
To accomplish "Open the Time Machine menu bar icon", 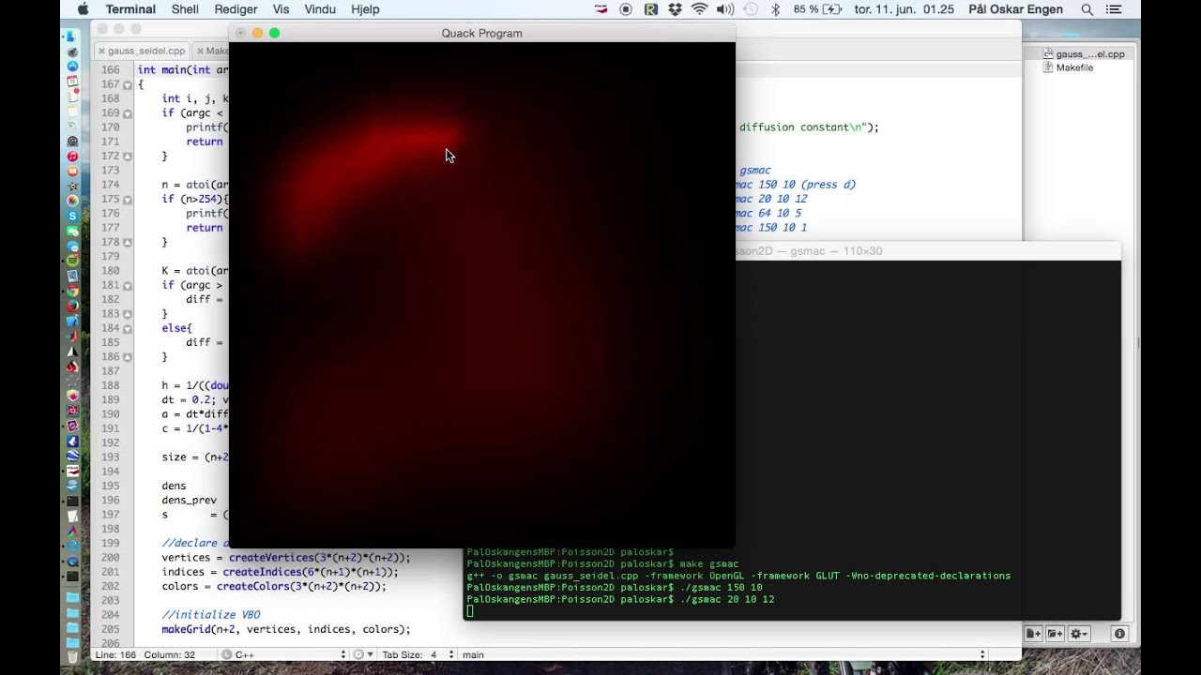I will [750, 9].
